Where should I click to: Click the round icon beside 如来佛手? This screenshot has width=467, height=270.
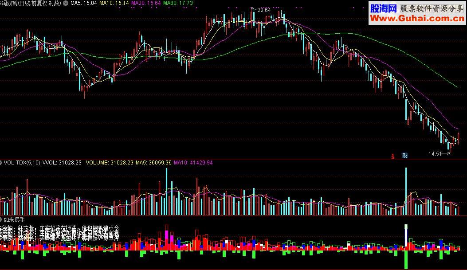click(x=1, y=220)
